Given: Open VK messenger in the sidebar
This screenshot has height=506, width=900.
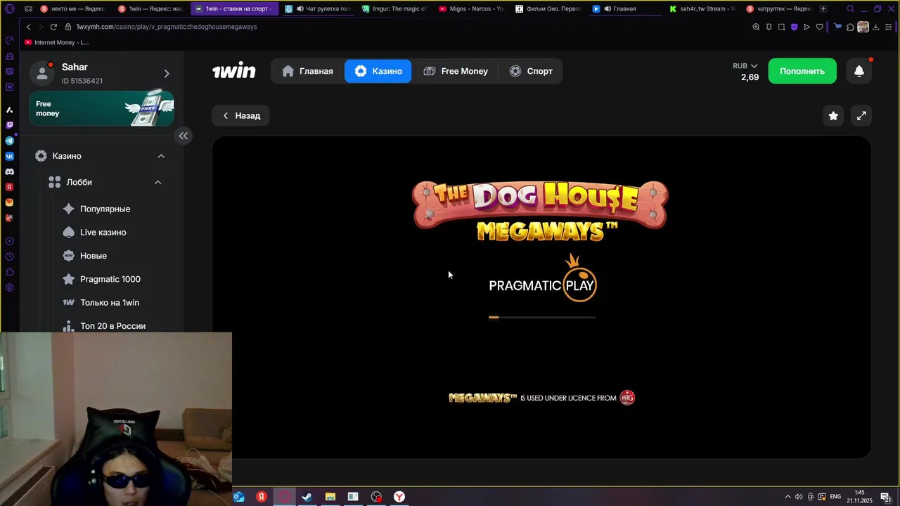Looking at the screenshot, I should tap(9, 156).
